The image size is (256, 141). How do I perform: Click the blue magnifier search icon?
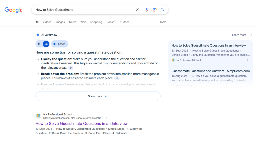click(162, 10)
